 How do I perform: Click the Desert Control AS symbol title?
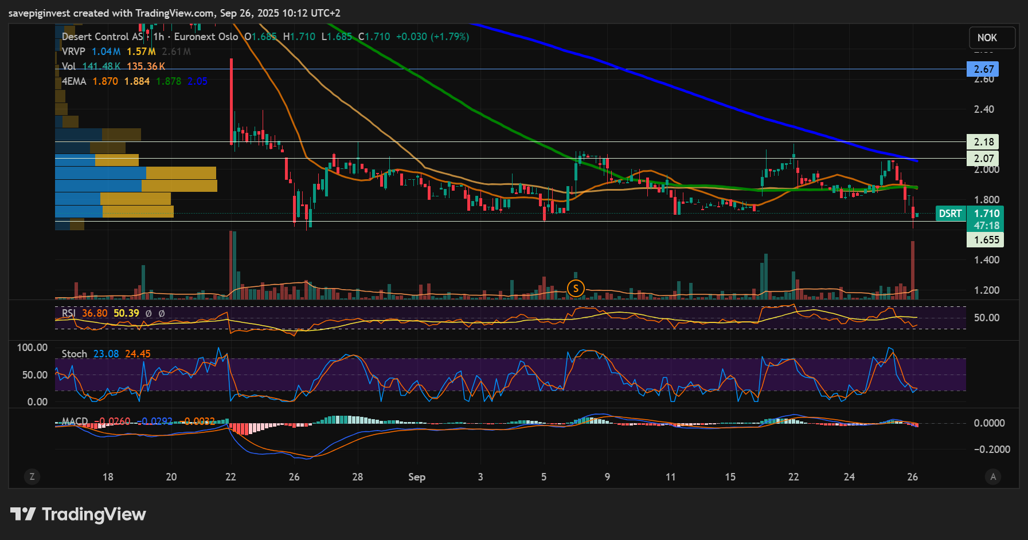[102, 37]
